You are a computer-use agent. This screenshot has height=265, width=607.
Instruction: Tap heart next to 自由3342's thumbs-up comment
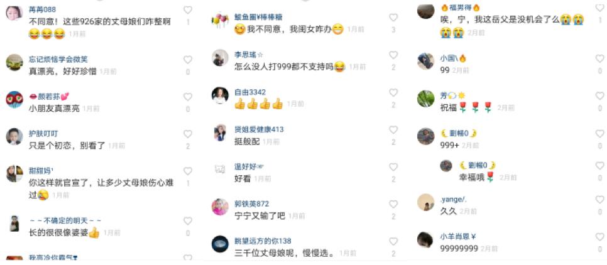click(393, 92)
